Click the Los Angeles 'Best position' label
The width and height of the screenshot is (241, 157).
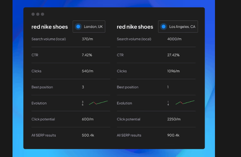128,87
